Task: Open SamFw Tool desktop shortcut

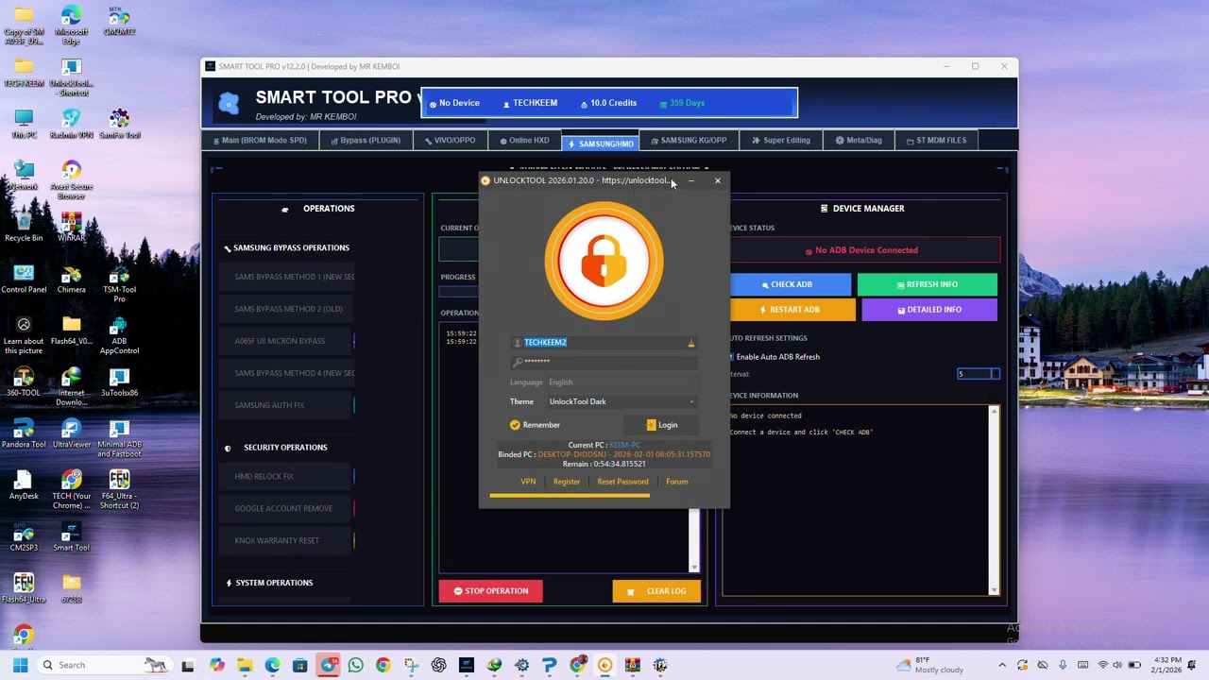Action: click(119, 125)
